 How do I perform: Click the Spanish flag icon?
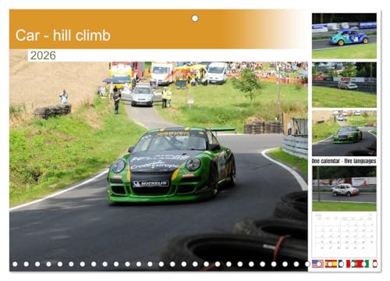point(331,264)
